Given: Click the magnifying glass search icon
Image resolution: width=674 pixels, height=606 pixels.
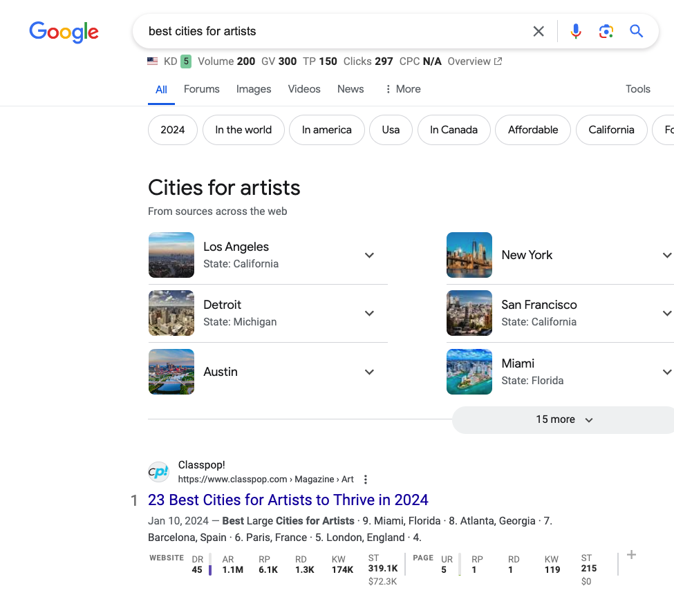Looking at the screenshot, I should 636,32.
